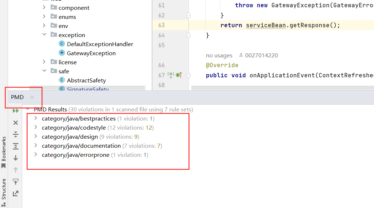Viewport: 374px width, 208px height.
Task: Expand category/java/codestyle violations
Action: click(x=36, y=127)
